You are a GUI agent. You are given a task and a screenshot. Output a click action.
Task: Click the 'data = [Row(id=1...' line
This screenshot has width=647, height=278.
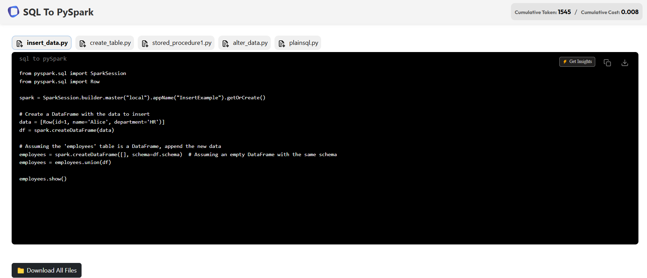pos(92,122)
